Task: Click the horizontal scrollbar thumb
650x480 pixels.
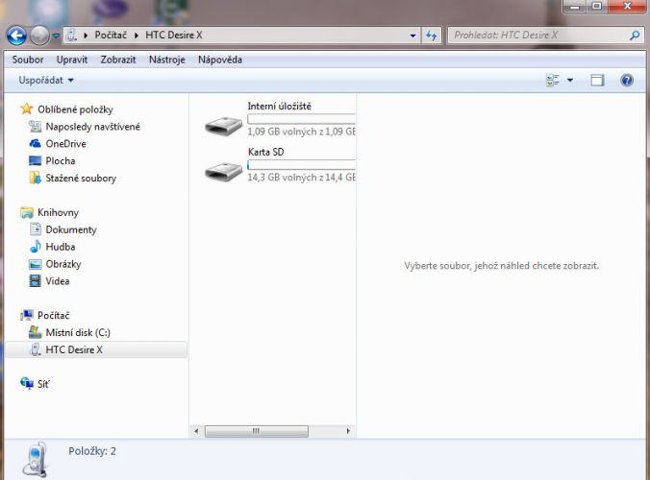Action: tap(256, 431)
